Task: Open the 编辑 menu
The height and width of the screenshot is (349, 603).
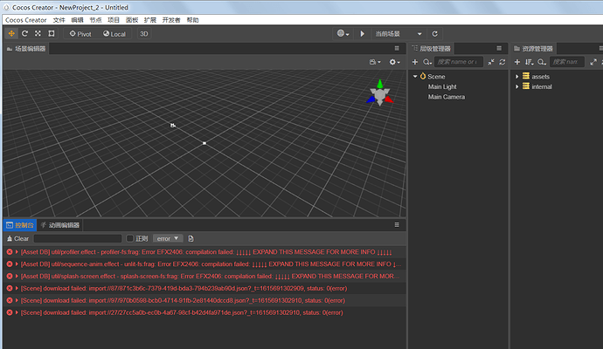Action: (x=77, y=20)
